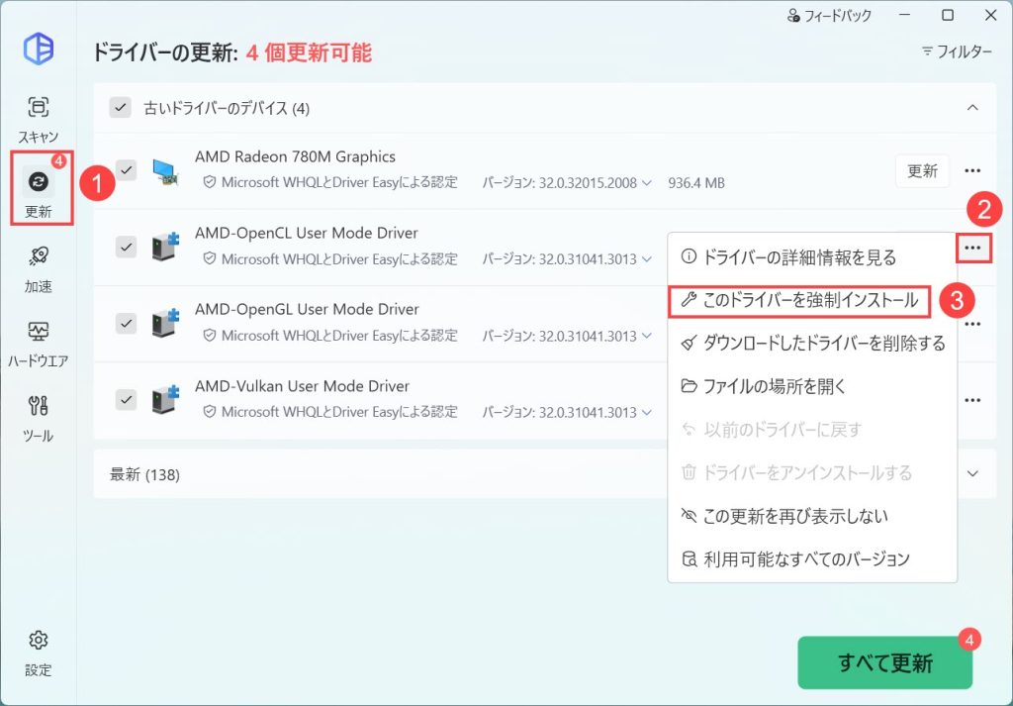Image resolution: width=1013 pixels, height=706 pixels.
Task: Open version dropdown for AMD-OpenCL driver
Action: click(647, 259)
